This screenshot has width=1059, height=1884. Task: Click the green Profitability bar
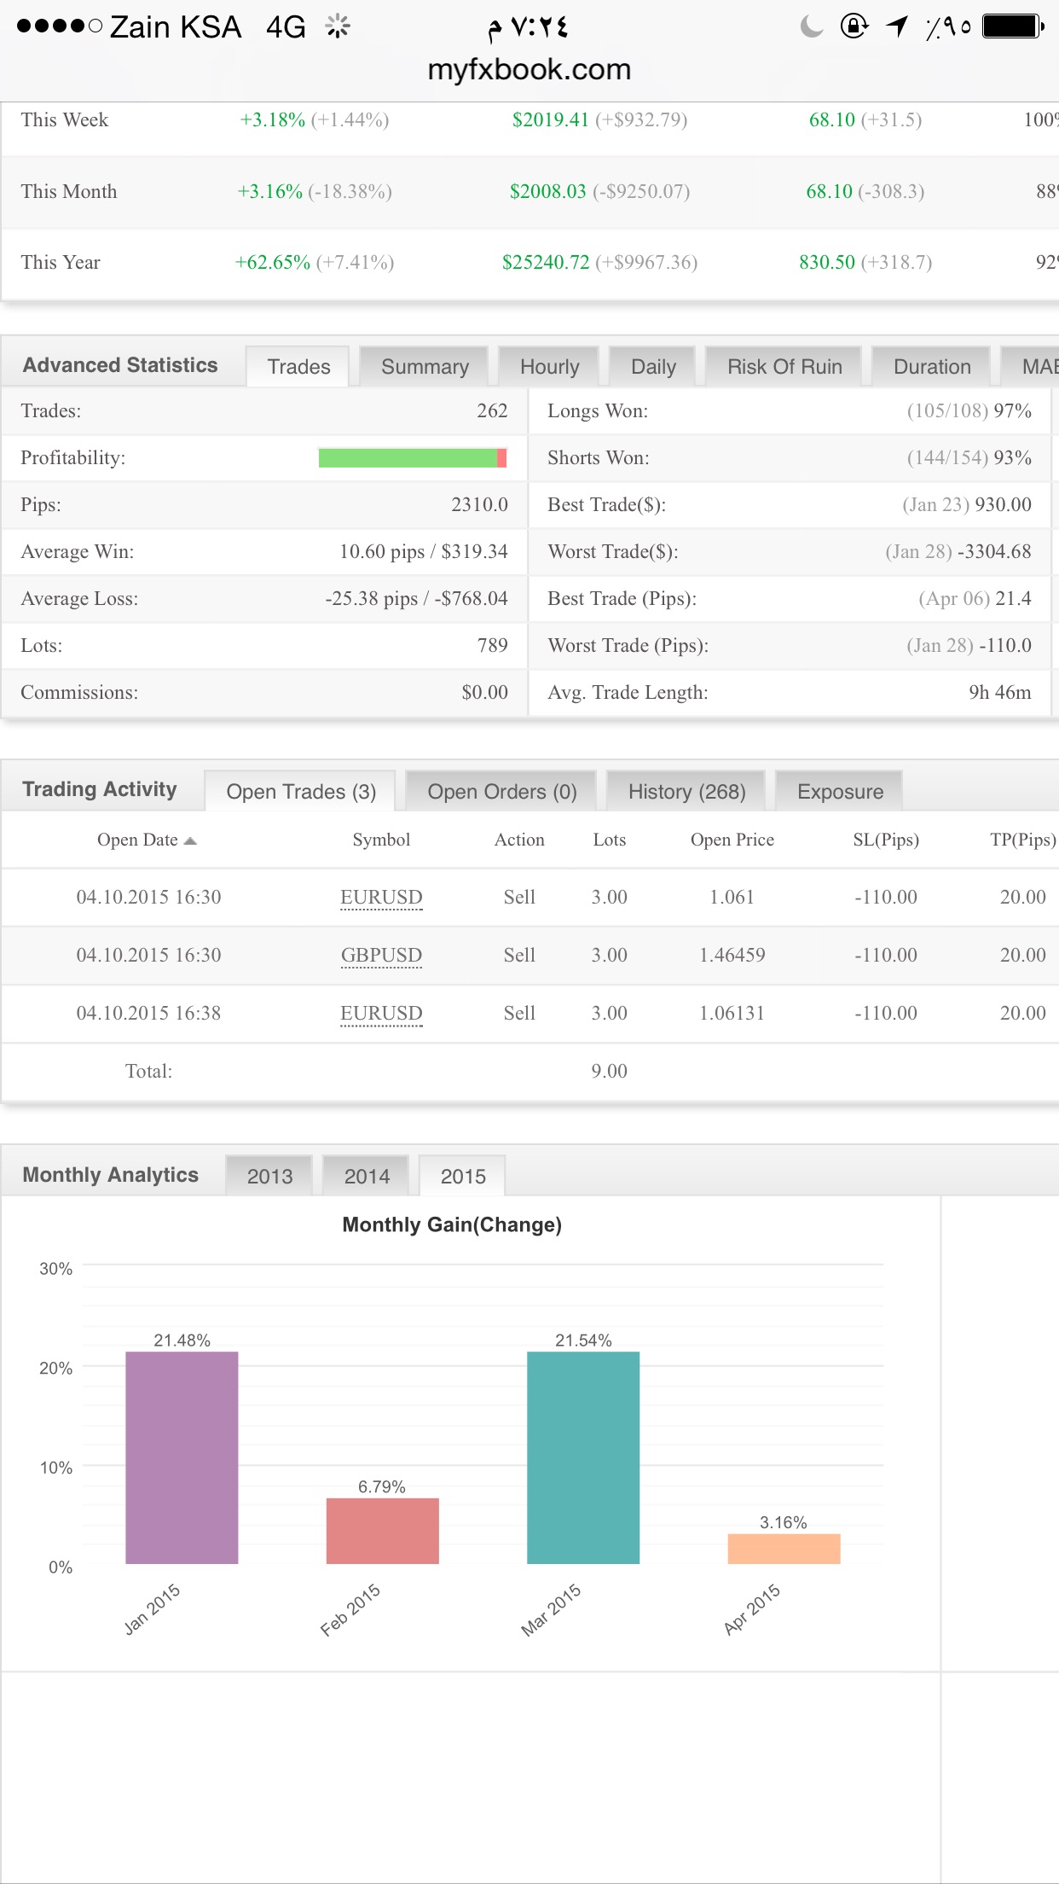click(408, 458)
